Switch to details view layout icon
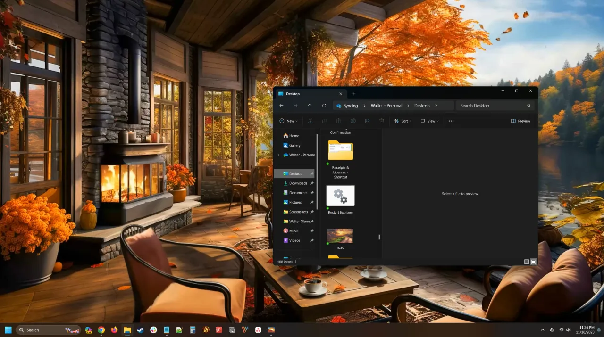Image resolution: width=604 pixels, height=337 pixels. [527, 262]
